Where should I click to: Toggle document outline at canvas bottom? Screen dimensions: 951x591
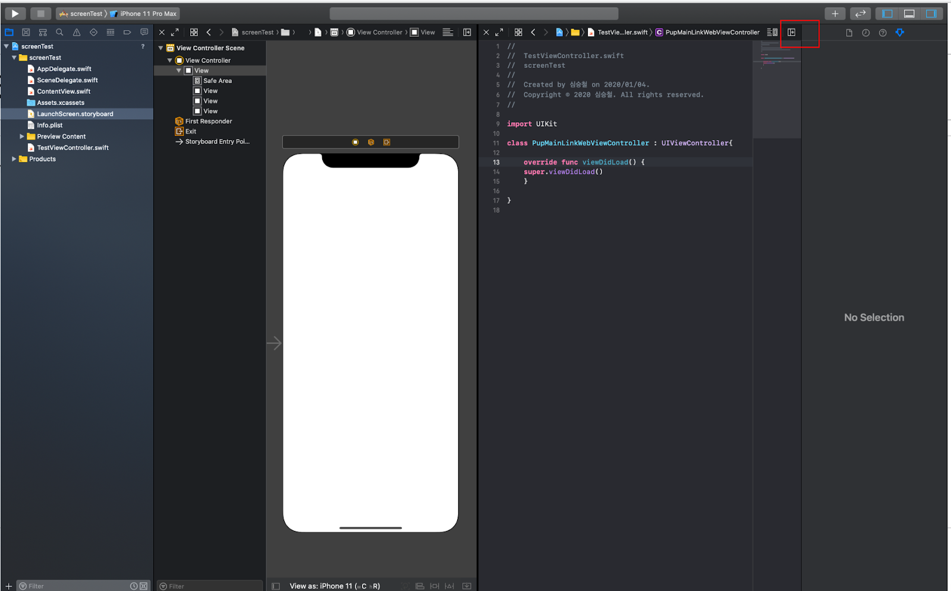(276, 586)
